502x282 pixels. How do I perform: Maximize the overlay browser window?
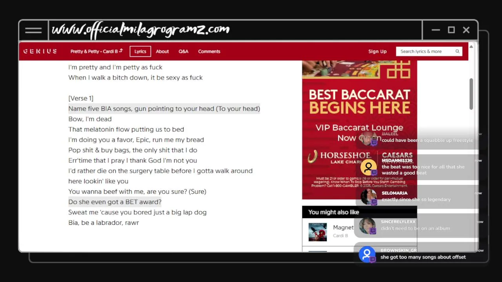click(x=451, y=30)
